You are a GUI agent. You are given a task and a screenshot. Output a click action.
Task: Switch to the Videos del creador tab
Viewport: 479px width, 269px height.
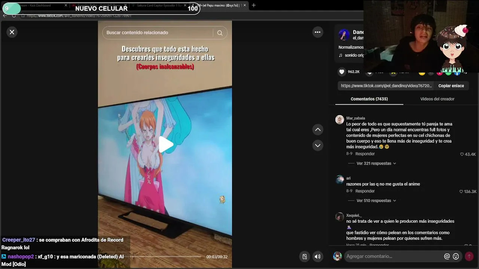pyautogui.click(x=437, y=99)
